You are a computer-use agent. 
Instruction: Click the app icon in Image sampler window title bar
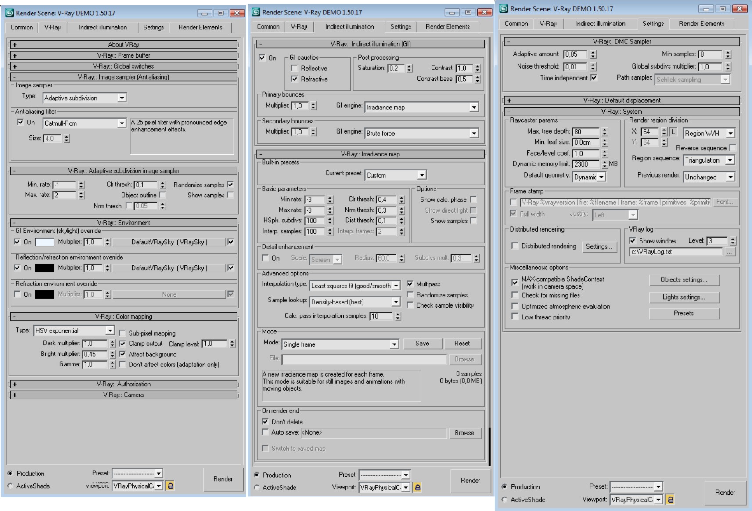10,13
